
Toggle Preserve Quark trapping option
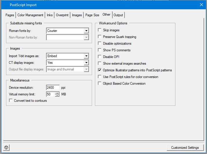pos(100,37)
